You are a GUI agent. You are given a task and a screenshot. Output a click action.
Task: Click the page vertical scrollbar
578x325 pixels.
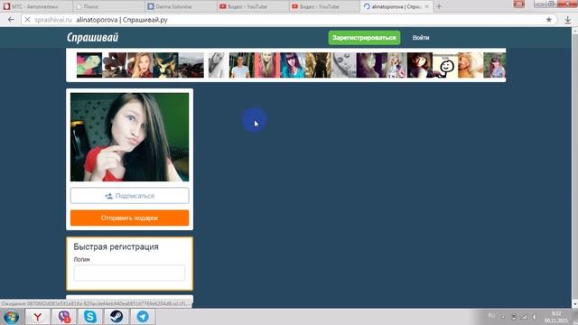[x=574, y=168]
